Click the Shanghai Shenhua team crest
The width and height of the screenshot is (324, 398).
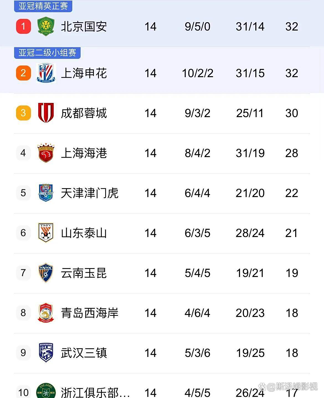click(x=46, y=73)
